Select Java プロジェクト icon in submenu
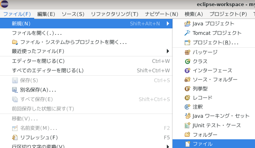 tap(187, 23)
